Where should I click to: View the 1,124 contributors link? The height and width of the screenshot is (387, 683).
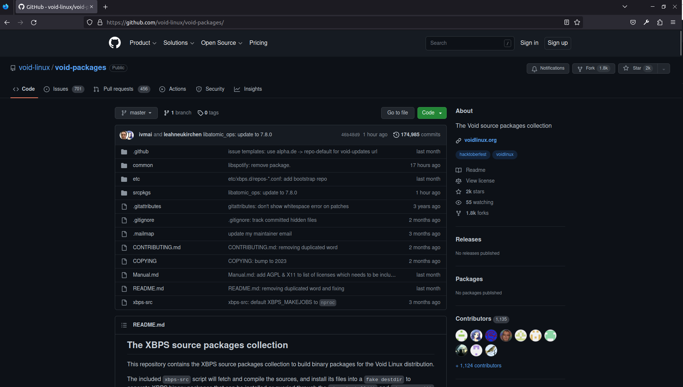(479, 366)
